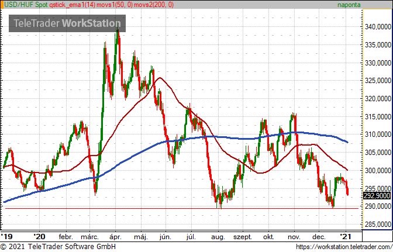Viewport: 393px width, 252px height.
Task: Click the 330,0000 price axis label
Action: [x=378, y=63]
